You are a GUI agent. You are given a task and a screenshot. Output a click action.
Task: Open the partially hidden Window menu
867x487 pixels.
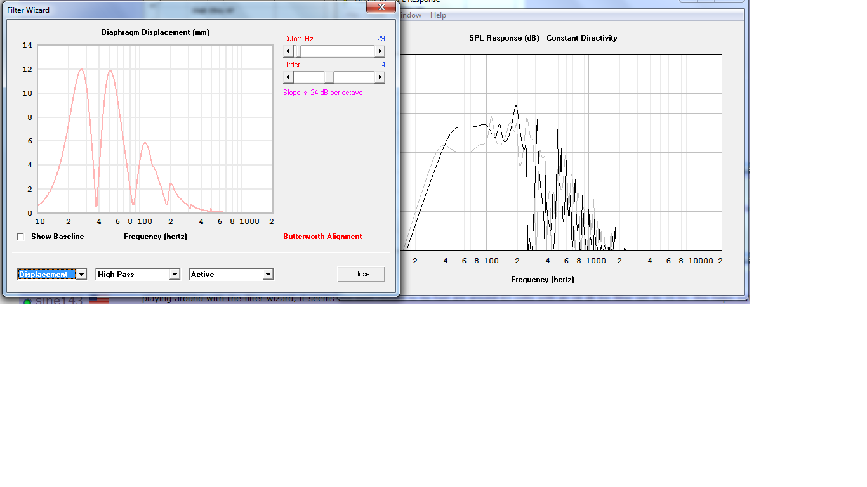pyautogui.click(x=411, y=15)
